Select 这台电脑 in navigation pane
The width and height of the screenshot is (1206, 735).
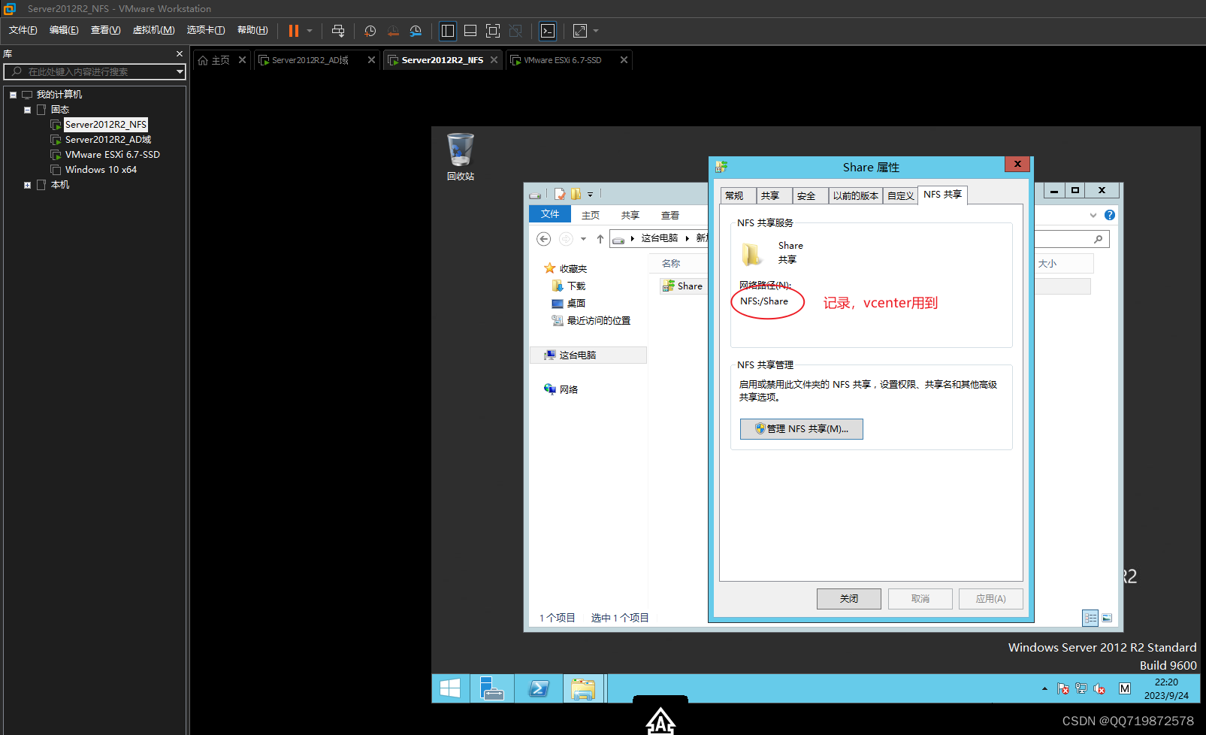(588, 355)
